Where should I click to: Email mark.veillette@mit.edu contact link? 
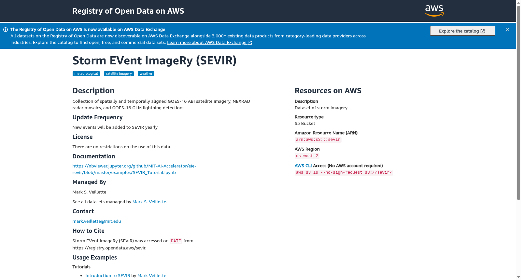[97, 221]
